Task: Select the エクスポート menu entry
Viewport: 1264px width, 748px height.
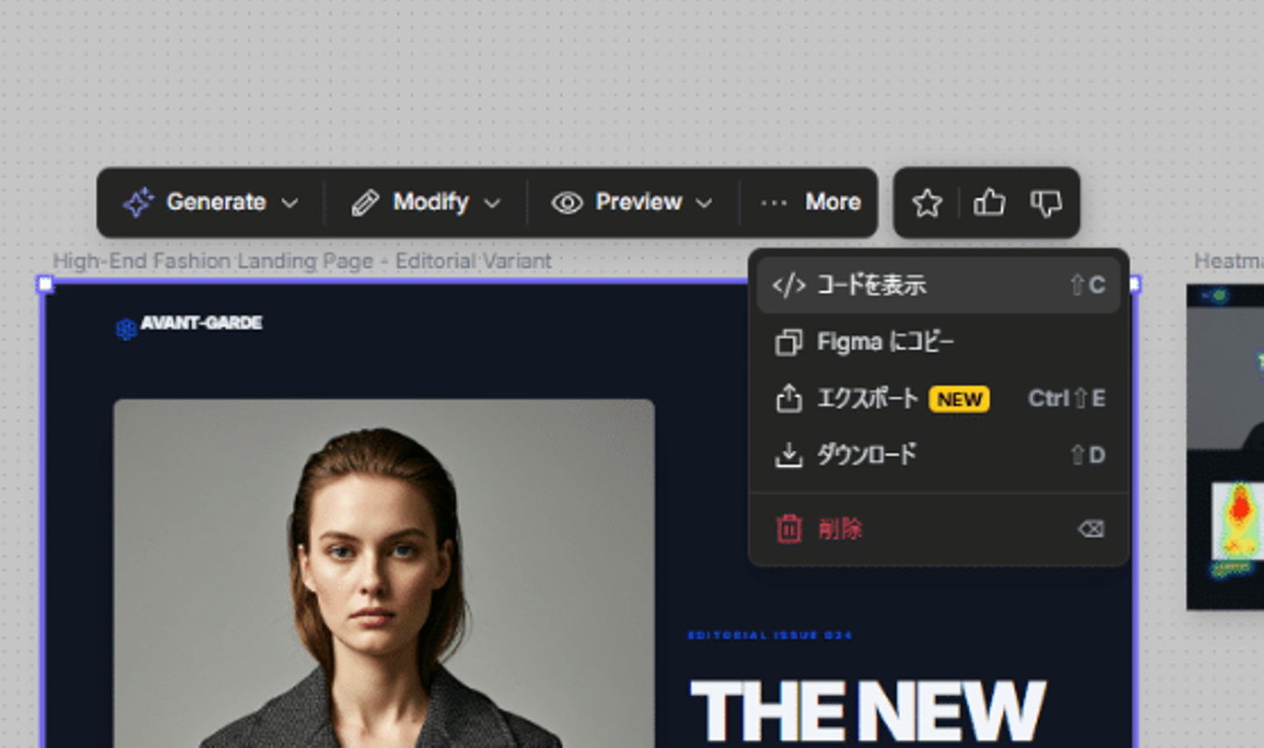Action: point(938,398)
